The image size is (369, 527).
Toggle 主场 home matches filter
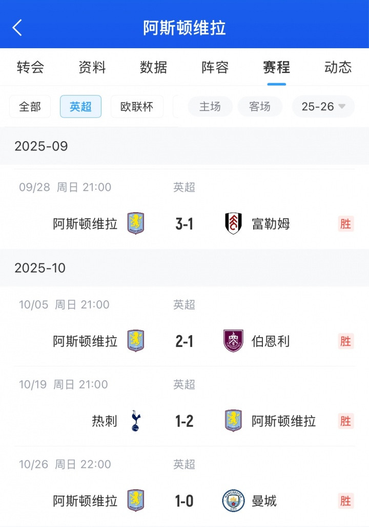pos(210,107)
